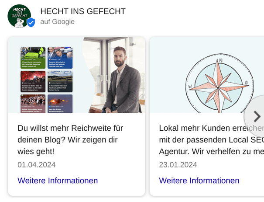Open the 'Du willst mehr Reichweite' post text
This screenshot has height=202, width=264.
[70, 140]
